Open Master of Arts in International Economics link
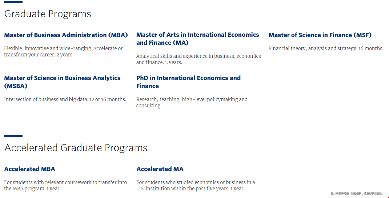389x198 pixels. pyautogui.click(x=198, y=39)
